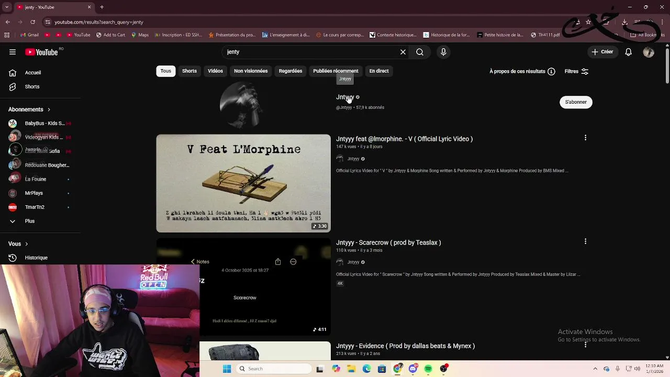Open Spotify from the taskbar
Image resolution: width=670 pixels, height=377 pixels.
coord(428,369)
